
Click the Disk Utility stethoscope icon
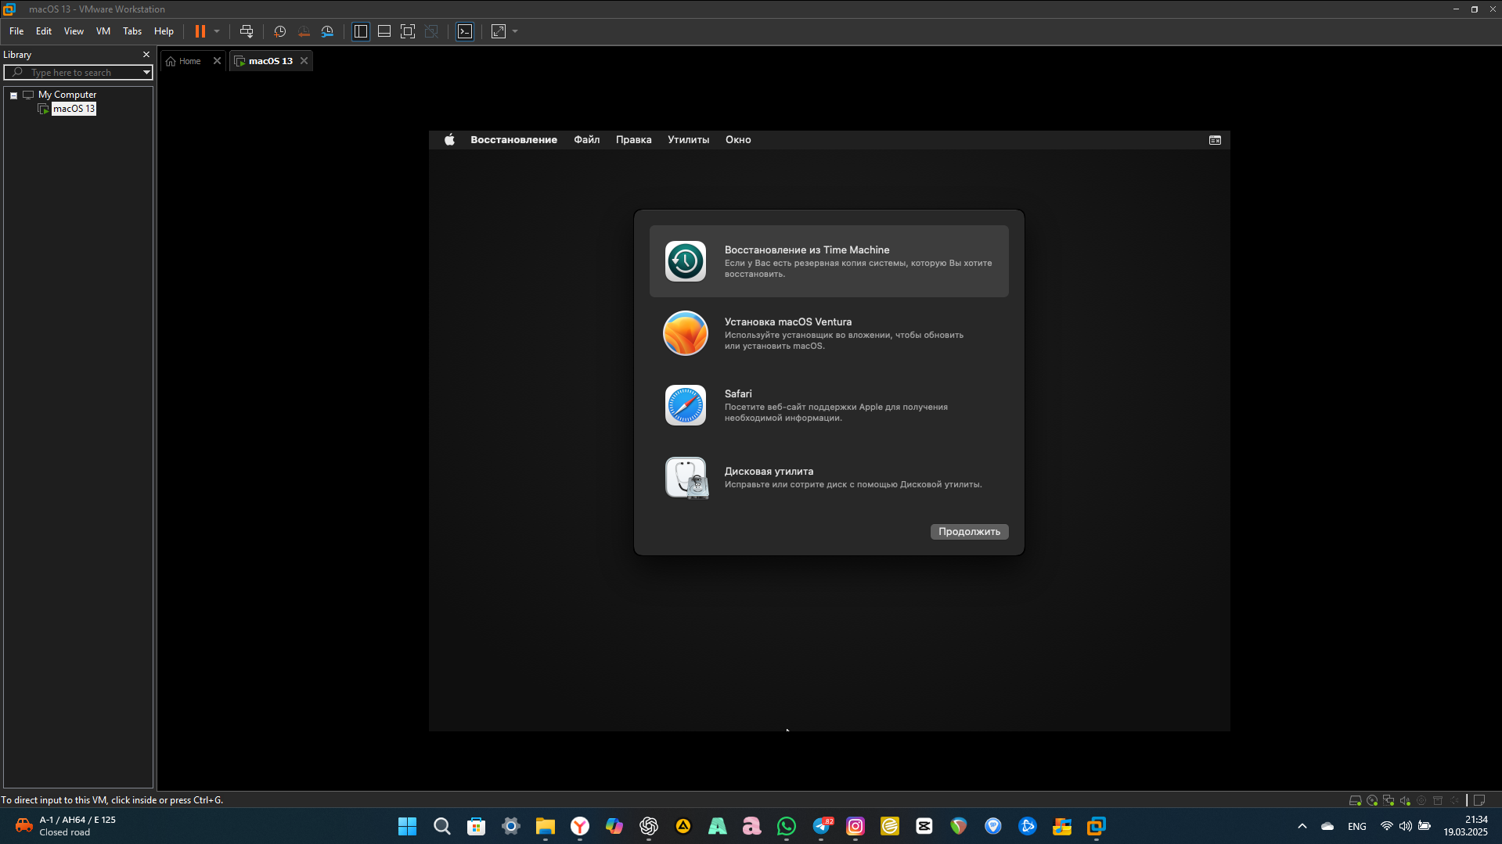(x=686, y=478)
